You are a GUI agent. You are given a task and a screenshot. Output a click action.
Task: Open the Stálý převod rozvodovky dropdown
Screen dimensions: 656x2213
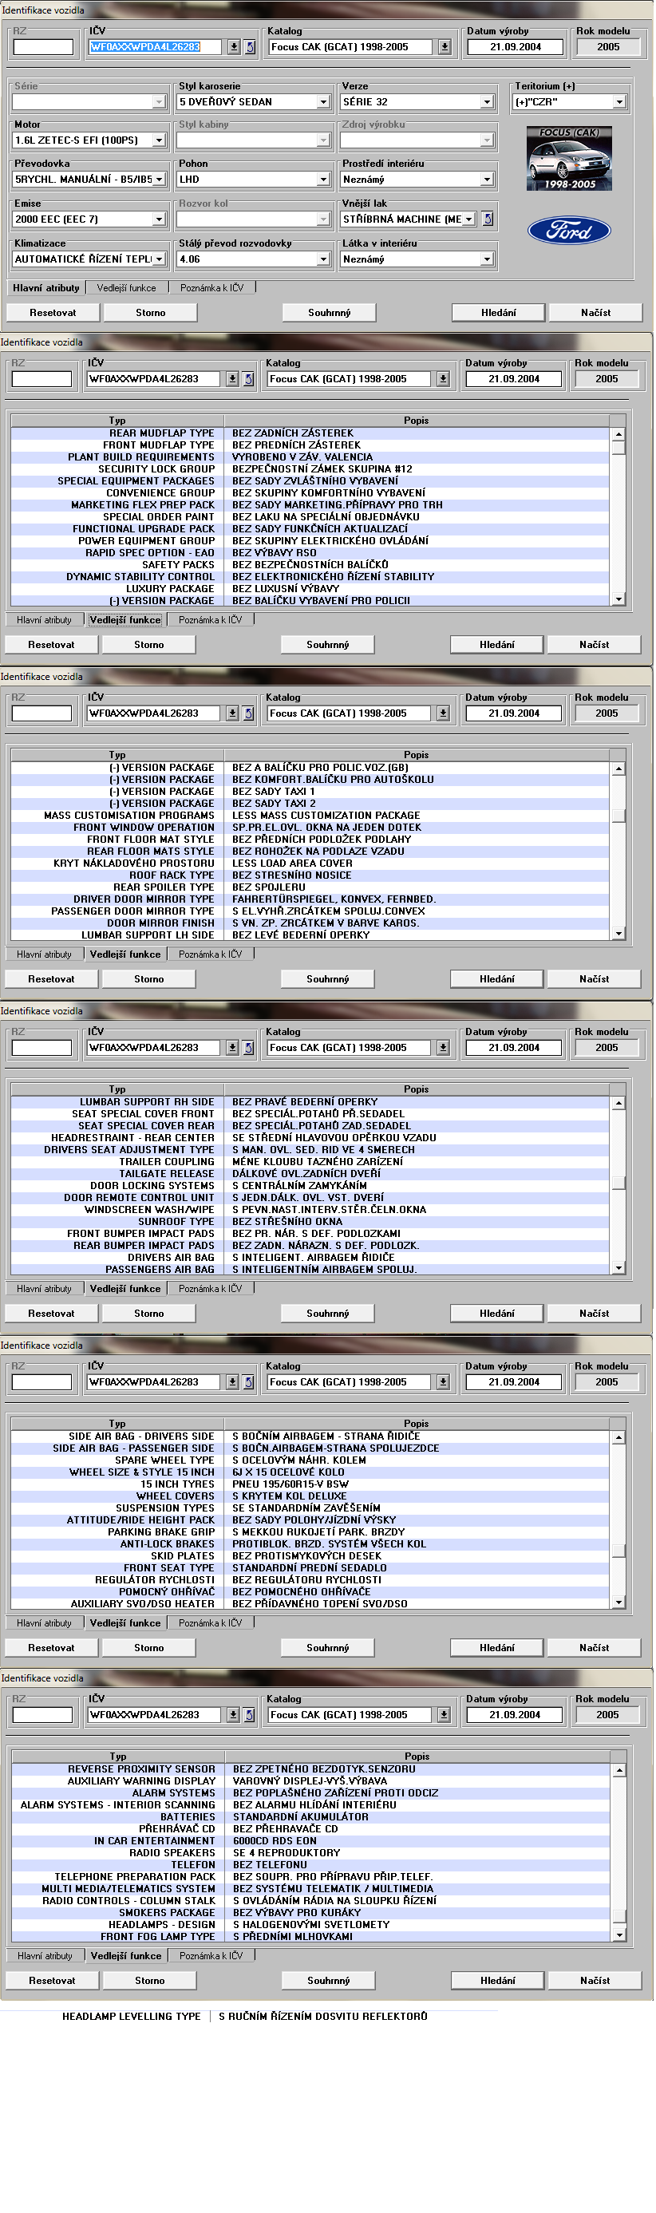coord(323,259)
